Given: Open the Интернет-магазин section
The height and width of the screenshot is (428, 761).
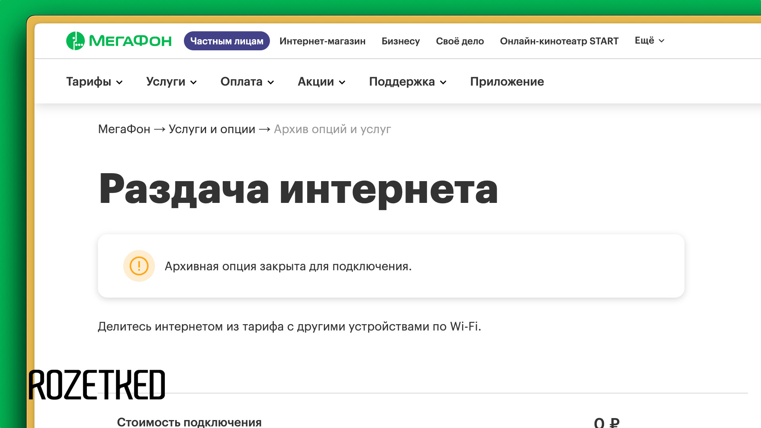Looking at the screenshot, I should (322, 41).
